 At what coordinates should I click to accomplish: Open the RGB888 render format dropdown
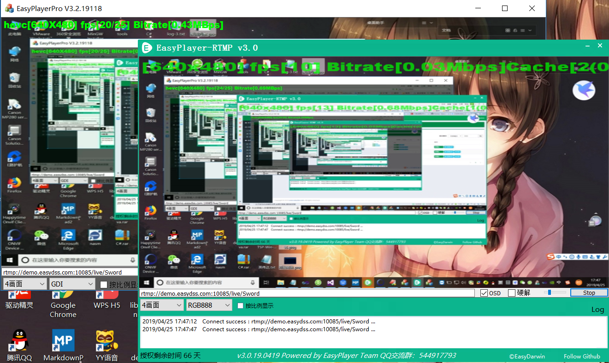[209, 305]
